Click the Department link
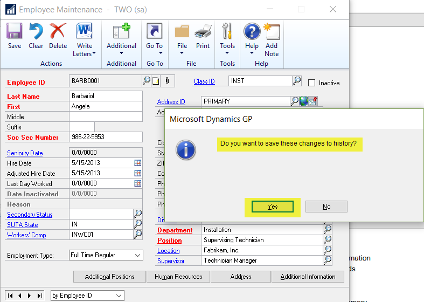 (x=175, y=230)
